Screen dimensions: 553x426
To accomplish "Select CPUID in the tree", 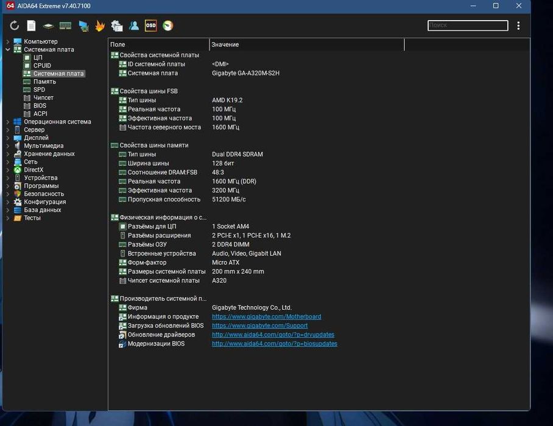I will coord(42,66).
